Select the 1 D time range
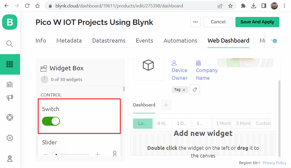 [182, 124]
